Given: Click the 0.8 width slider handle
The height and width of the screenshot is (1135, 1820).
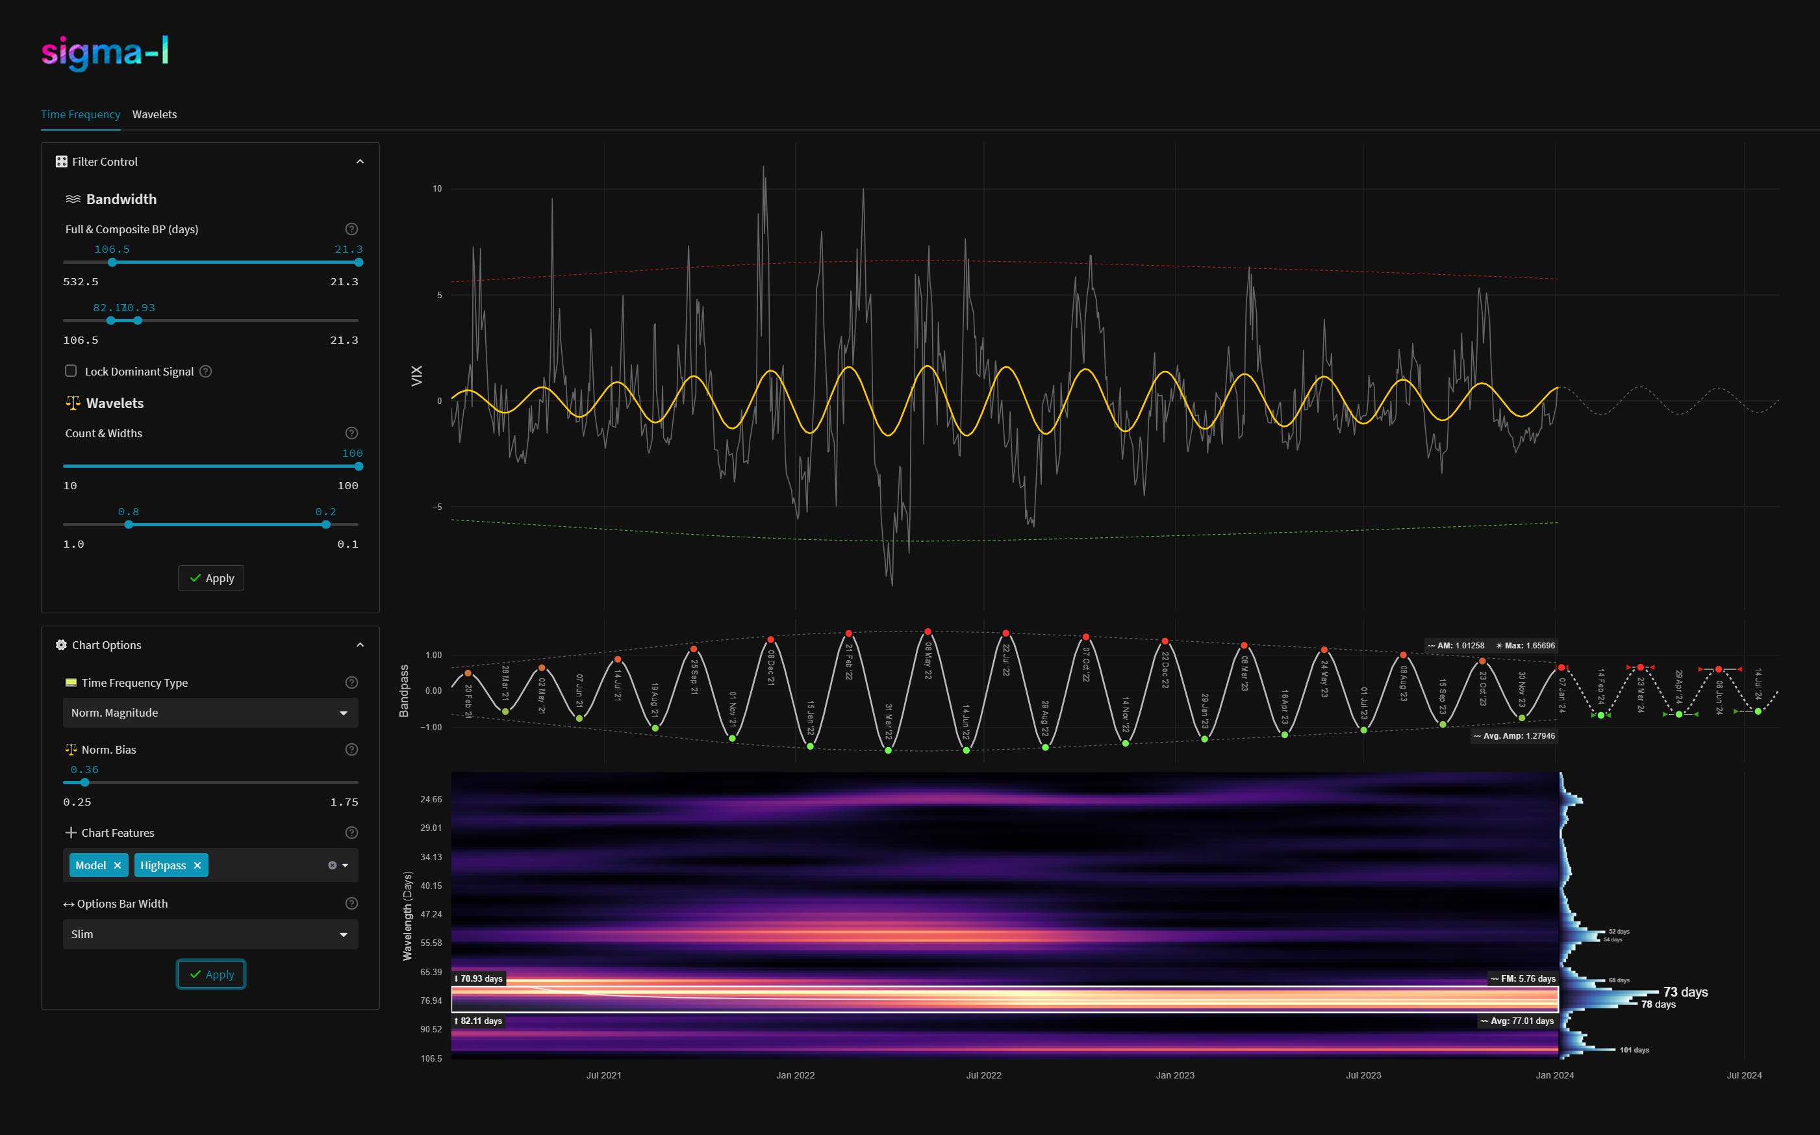Looking at the screenshot, I should pos(129,525).
